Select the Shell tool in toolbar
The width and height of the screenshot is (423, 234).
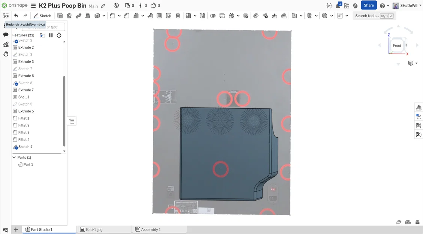[160, 16]
